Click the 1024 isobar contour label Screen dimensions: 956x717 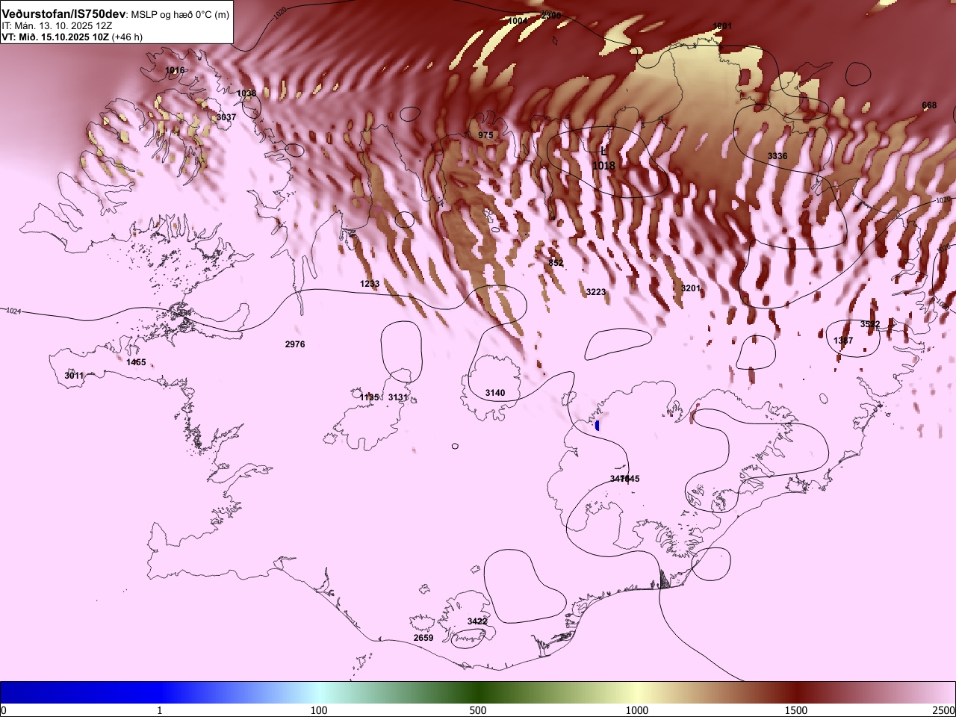(x=13, y=311)
